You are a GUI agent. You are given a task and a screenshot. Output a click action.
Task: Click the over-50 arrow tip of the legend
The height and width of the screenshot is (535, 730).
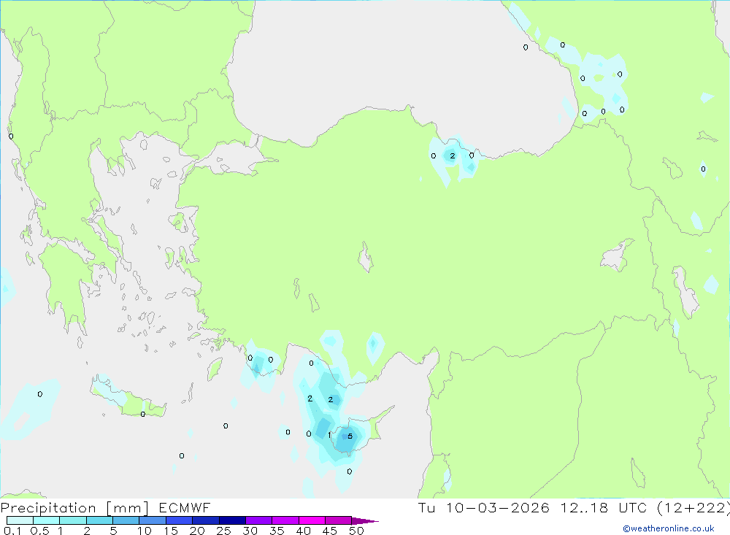pos(366,521)
